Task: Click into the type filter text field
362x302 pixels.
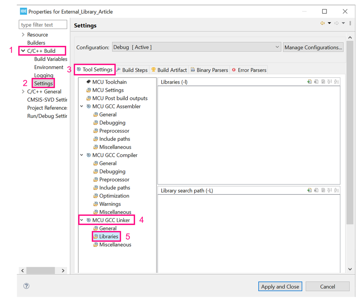Action: (x=43, y=25)
